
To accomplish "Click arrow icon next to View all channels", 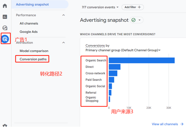I will pos(182,124).
